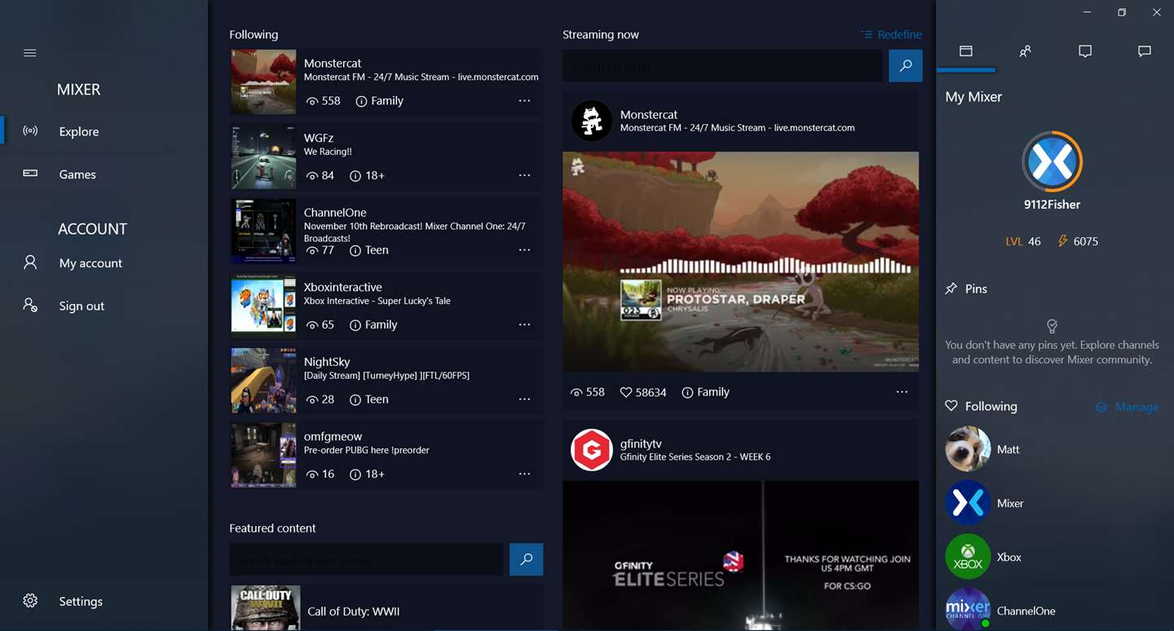Click the Sign out person icon
The height and width of the screenshot is (631, 1174).
pyautogui.click(x=30, y=306)
